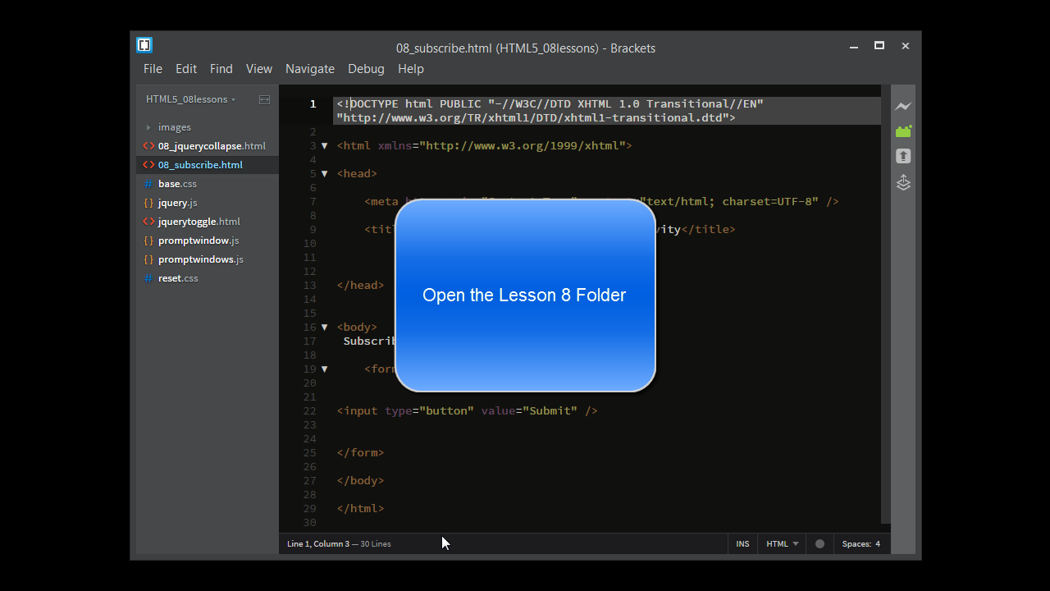Image resolution: width=1050 pixels, height=591 pixels.
Task: Open the Extension Manager icon
Action: coord(903,131)
